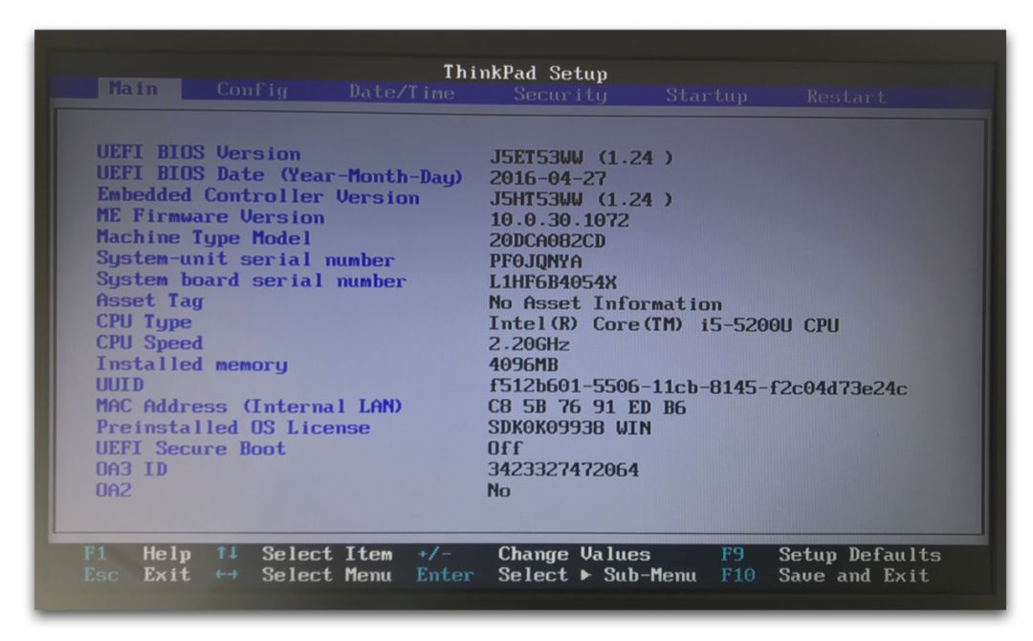The width and height of the screenshot is (1033, 641).
Task: Select System board serial number label
Action: (251, 279)
